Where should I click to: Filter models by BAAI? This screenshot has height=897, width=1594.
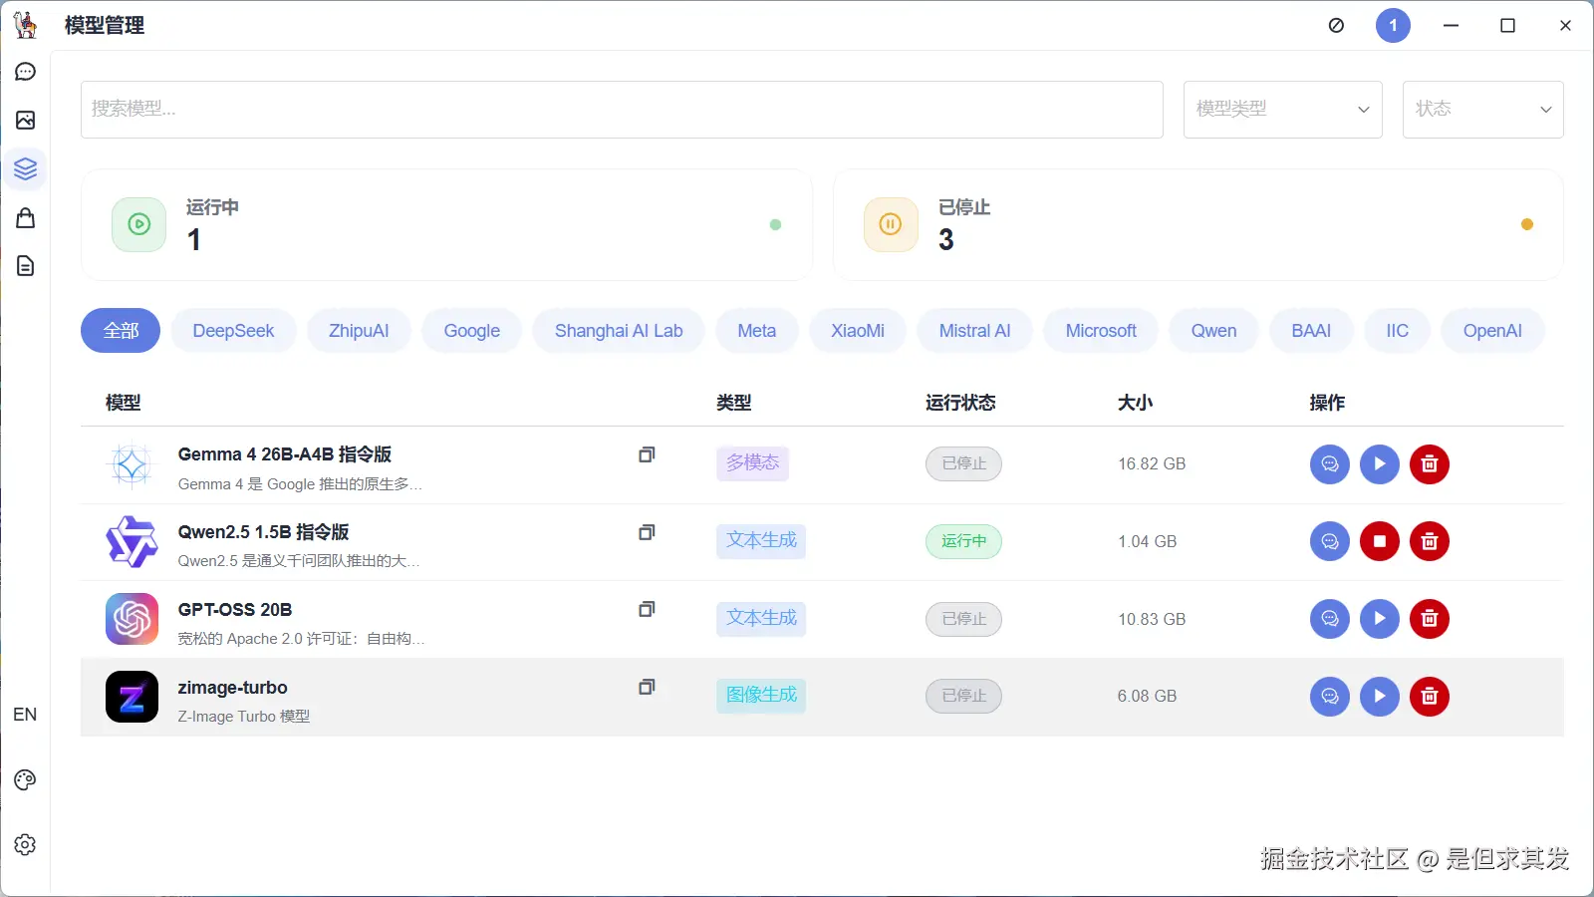coord(1311,331)
